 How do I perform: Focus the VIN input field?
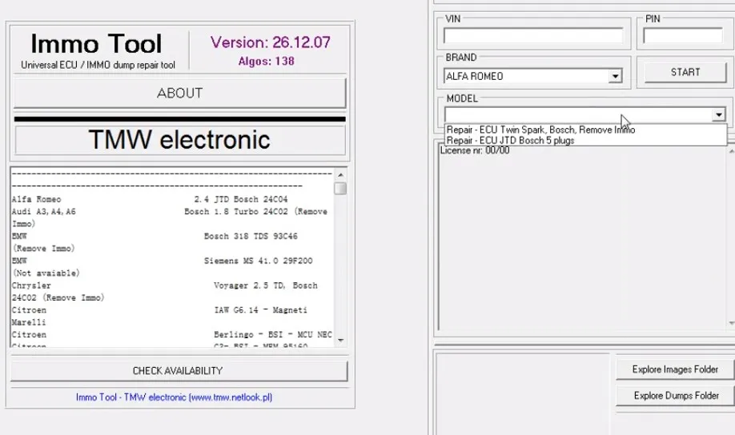[x=532, y=36]
